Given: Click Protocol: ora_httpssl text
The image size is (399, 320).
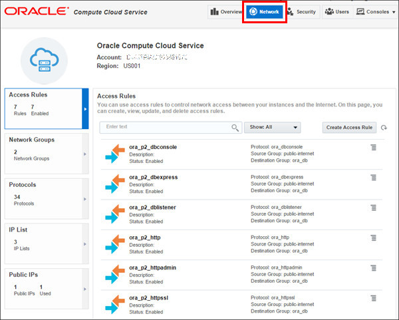Looking at the screenshot, I should [273, 297].
